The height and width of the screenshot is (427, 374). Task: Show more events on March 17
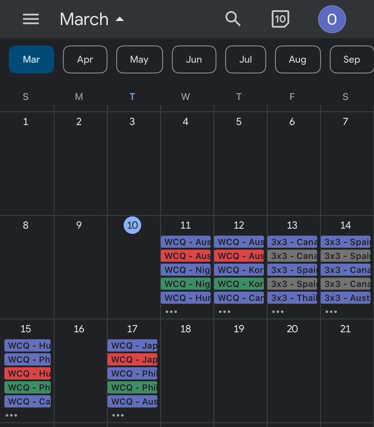[x=118, y=415]
